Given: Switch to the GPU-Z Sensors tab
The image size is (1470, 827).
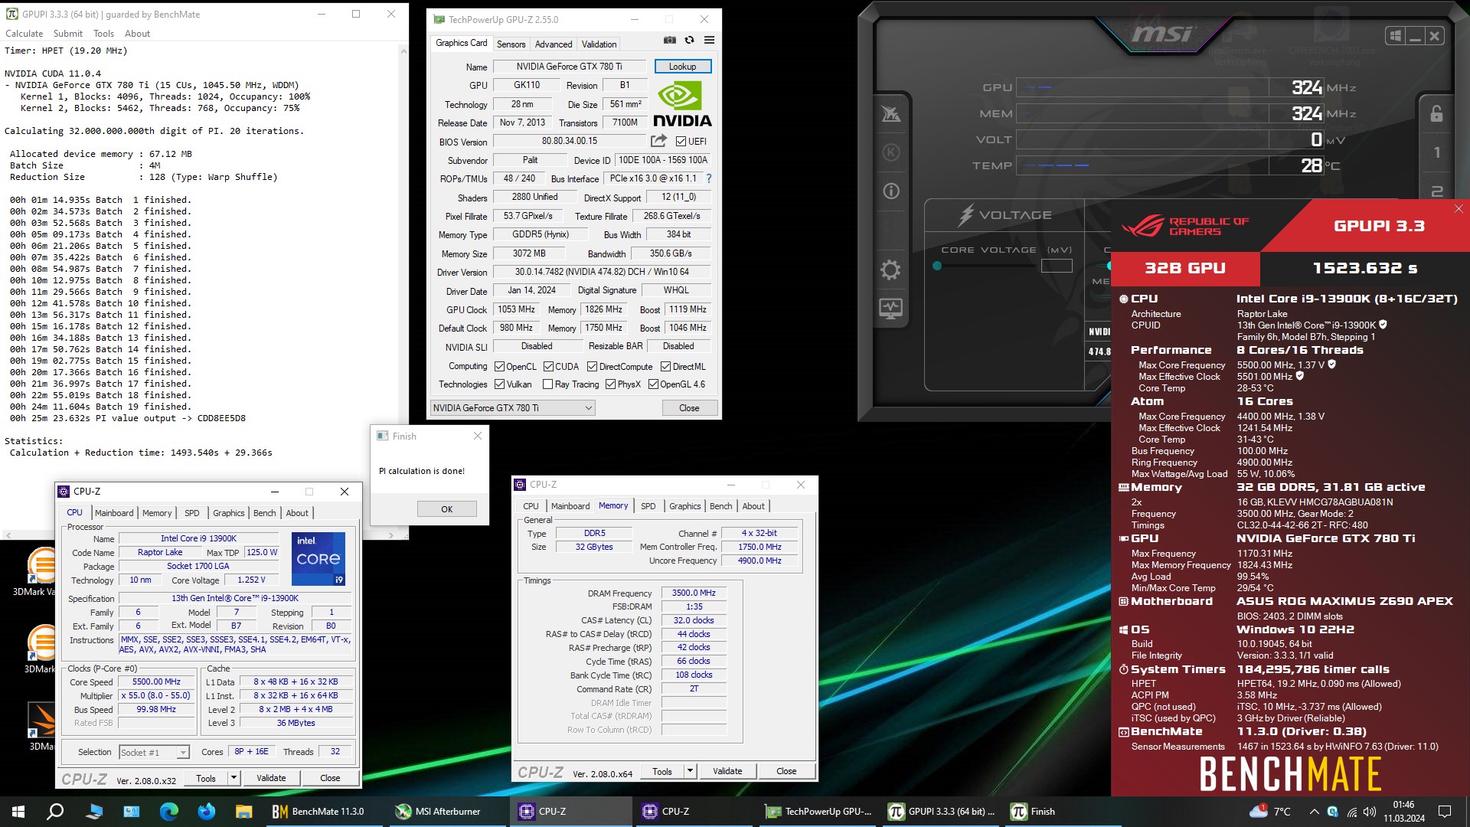Looking at the screenshot, I should [x=511, y=44].
